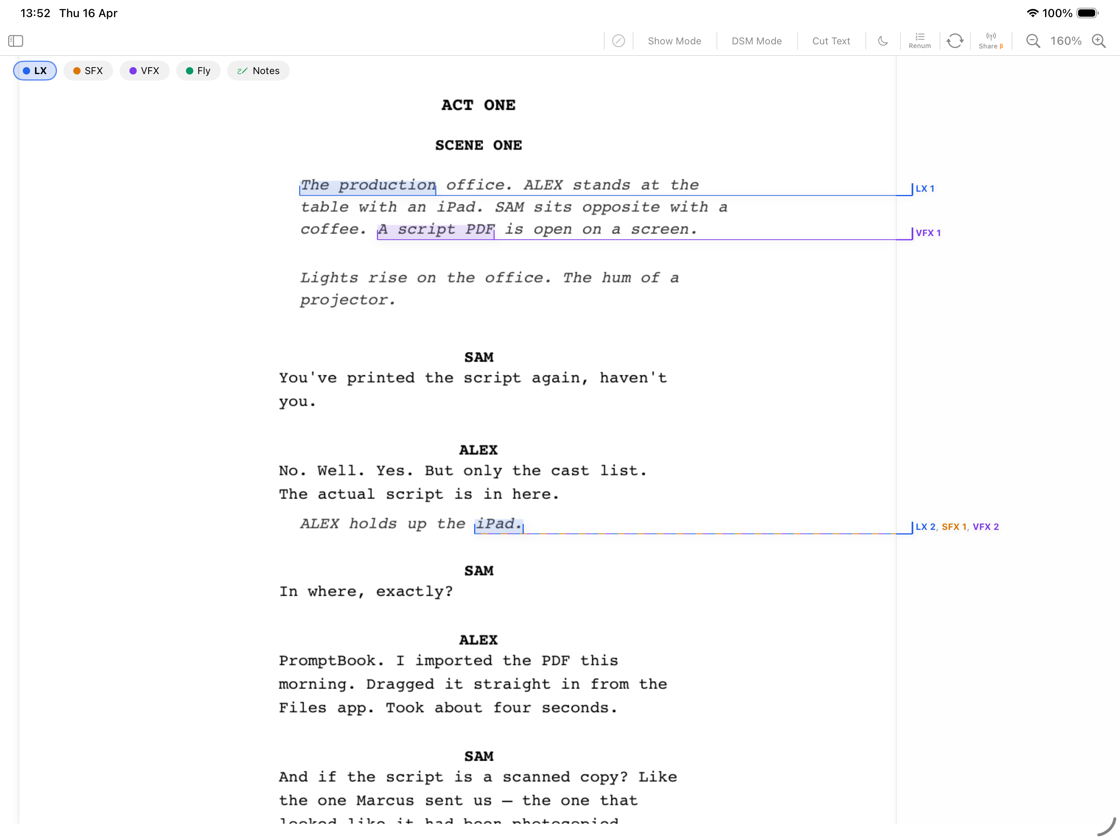Zoom in with the magnifier plus
Viewport: 1120px width, 840px height.
(x=1098, y=41)
